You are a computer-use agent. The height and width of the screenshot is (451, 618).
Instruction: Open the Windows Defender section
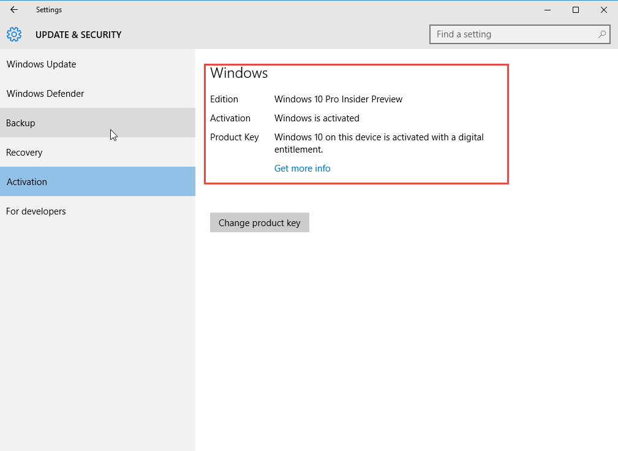click(x=98, y=93)
